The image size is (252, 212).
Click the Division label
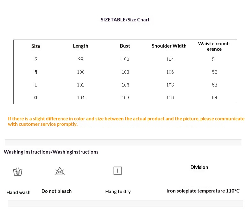199,167
